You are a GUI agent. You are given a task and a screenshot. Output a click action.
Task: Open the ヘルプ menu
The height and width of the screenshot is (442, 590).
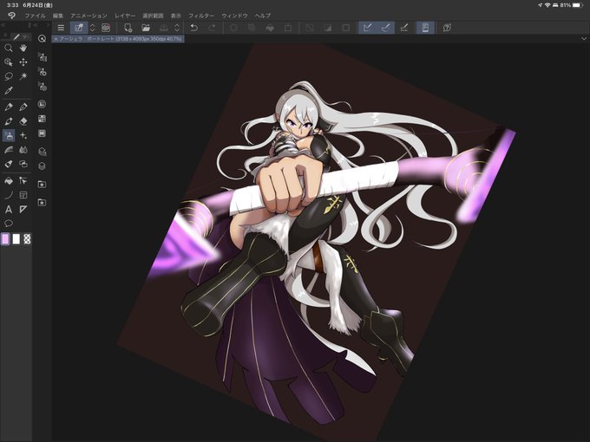(263, 16)
